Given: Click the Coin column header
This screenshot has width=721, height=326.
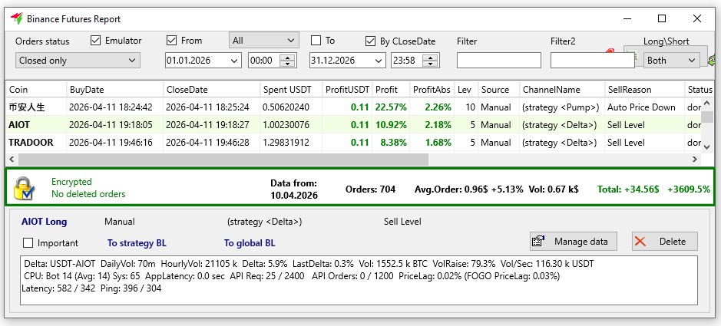Looking at the screenshot, I should pyautogui.click(x=35, y=90).
